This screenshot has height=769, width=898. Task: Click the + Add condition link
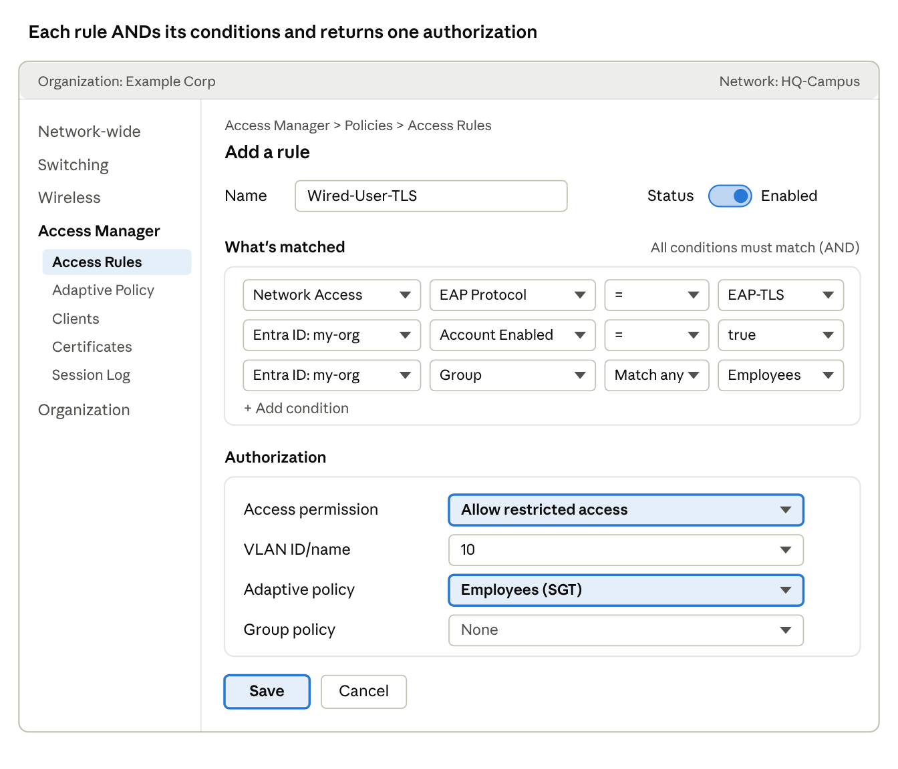(296, 409)
